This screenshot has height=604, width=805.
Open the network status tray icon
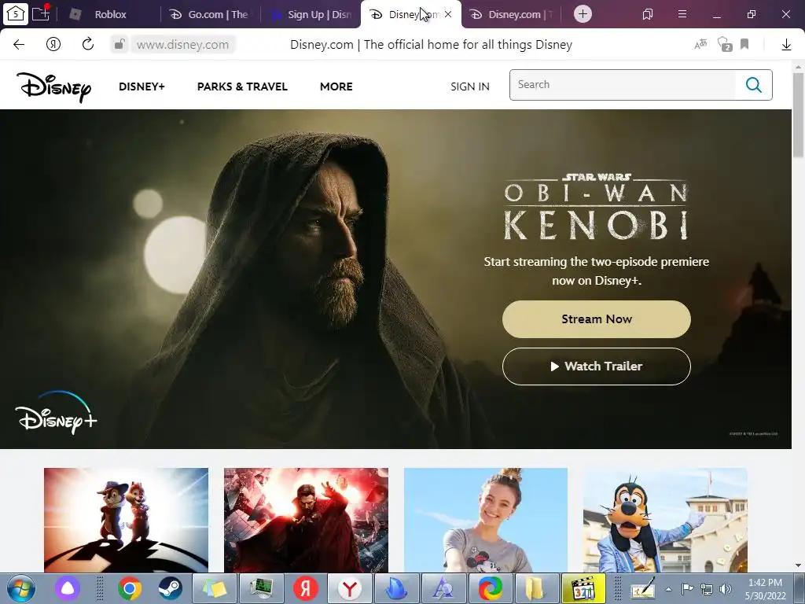707,589
